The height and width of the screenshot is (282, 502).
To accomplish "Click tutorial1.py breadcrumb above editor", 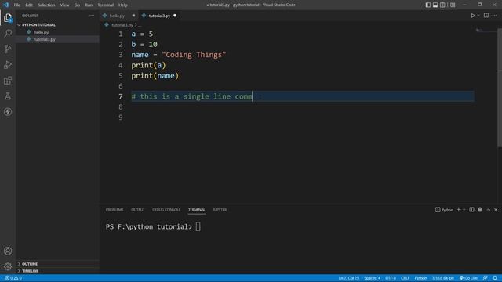I will pos(122,25).
